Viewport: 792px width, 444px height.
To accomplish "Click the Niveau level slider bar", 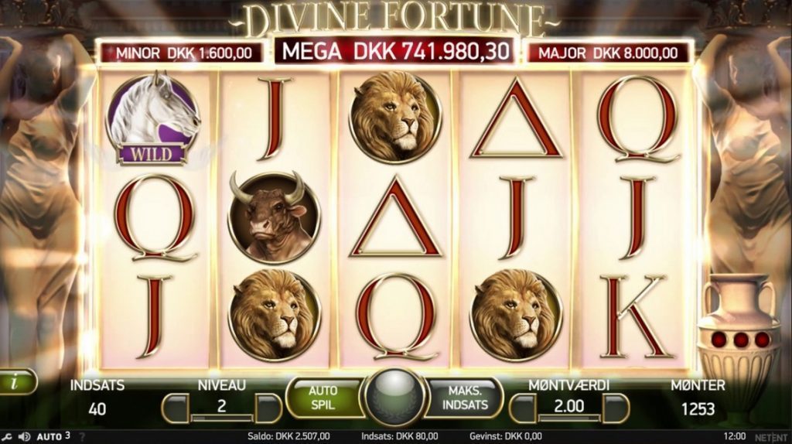I will point(222,418).
